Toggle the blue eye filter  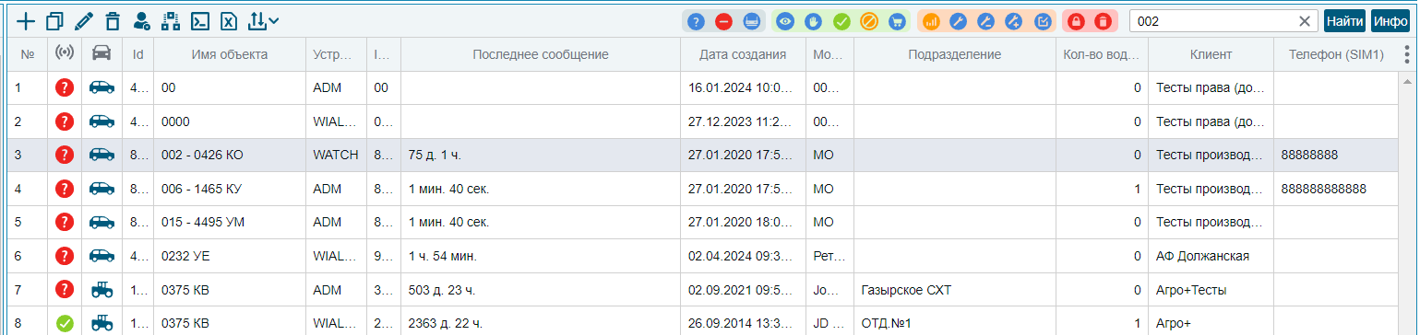(x=785, y=21)
